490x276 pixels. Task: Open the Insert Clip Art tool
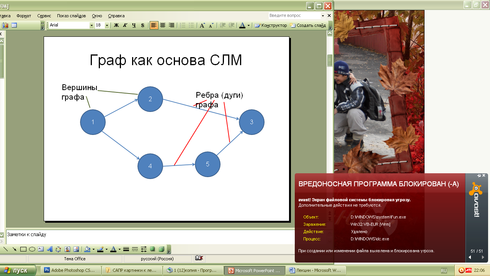[67, 249]
